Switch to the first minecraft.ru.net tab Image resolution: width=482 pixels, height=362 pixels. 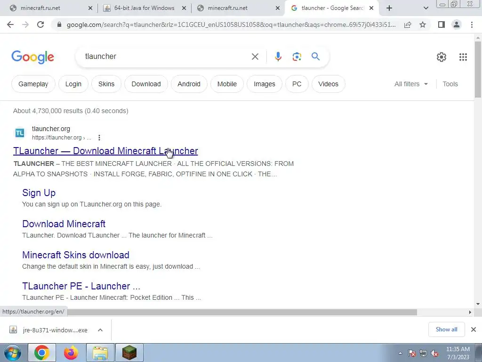click(x=51, y=8)
